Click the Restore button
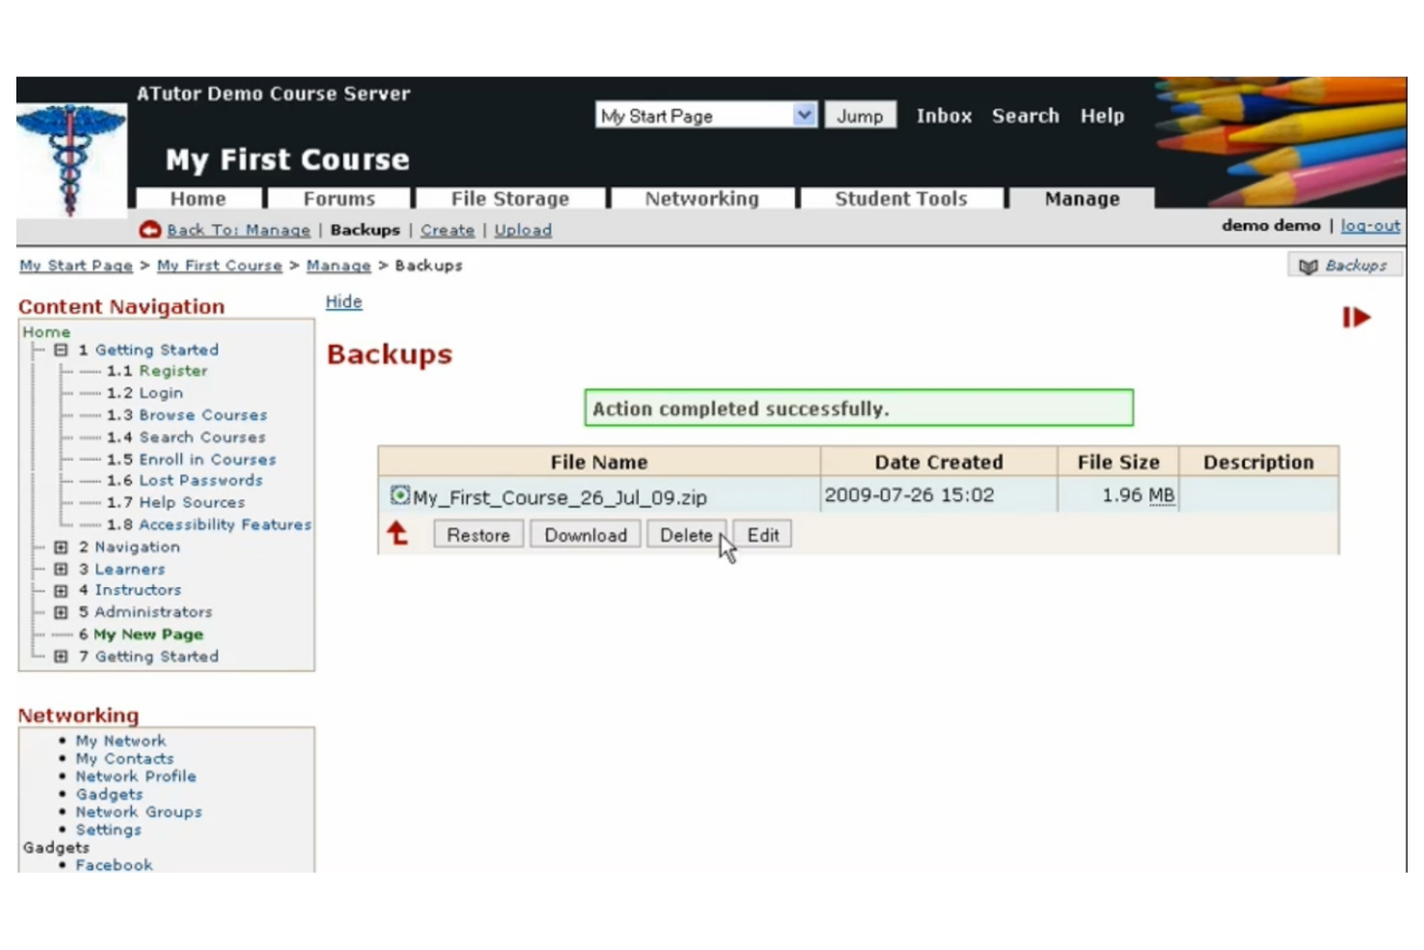The image size is (1424, 950). tap(478, 535)
